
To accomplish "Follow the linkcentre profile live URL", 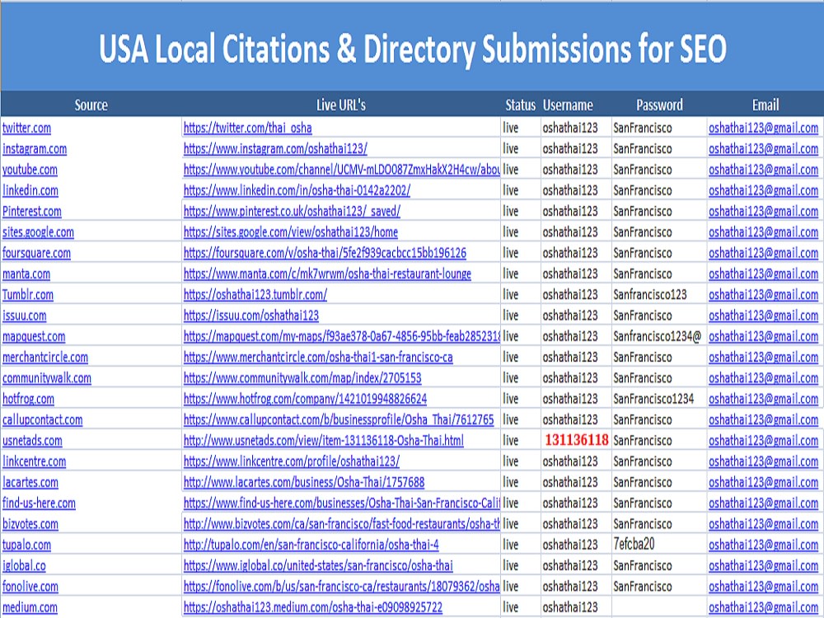I will (x=292, y=461).
